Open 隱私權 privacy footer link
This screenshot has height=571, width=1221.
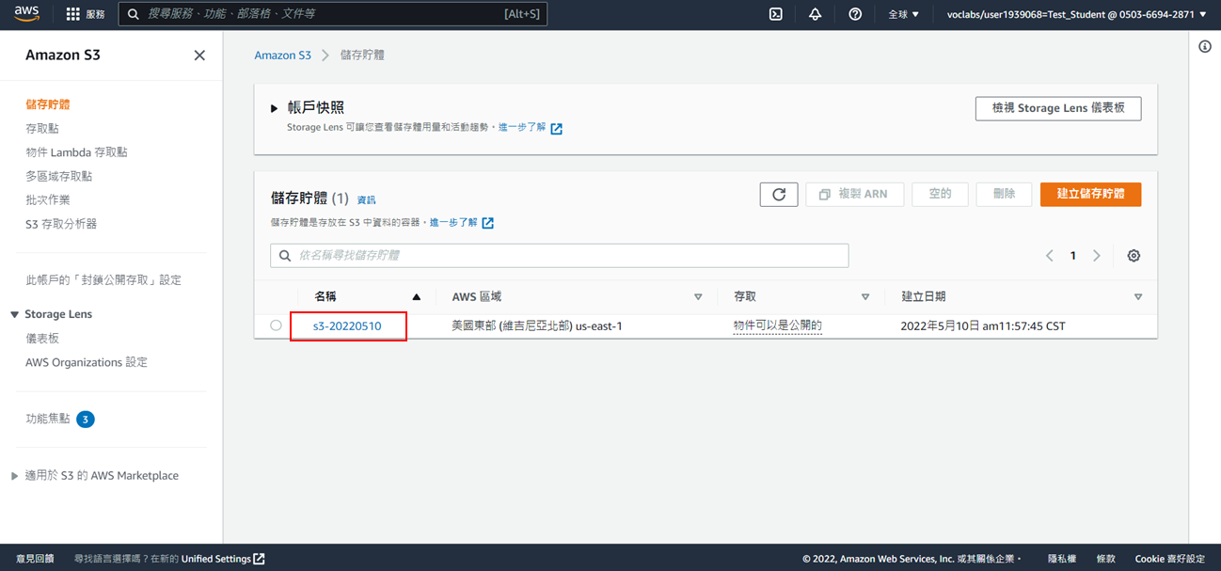point(1062,559)
